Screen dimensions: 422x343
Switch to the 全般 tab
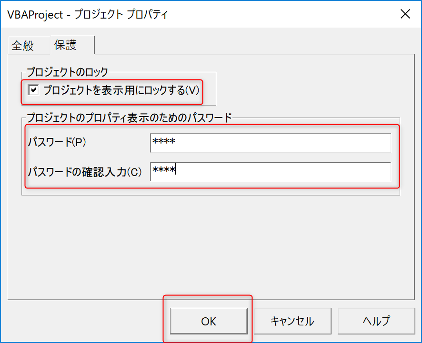coord(23,45)
